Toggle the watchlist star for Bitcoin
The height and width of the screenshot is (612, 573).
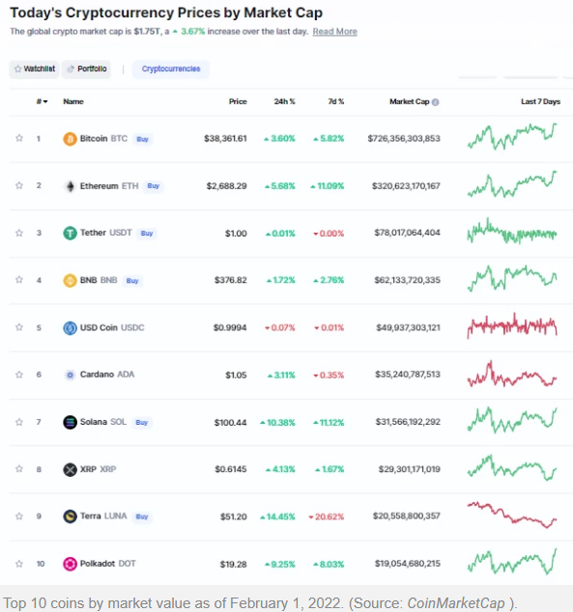point(19,138)
